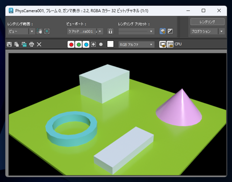The image size is (232, 182).
Task: Click the Print Image icon
Action: (31, 44)
